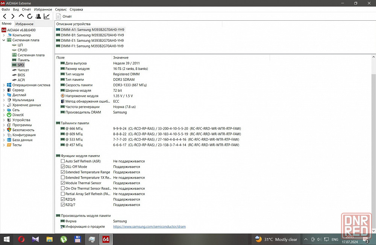The height and width of the screenshot is (245, 376).
Task: Expand the Сервер tree node
Action: click(4, 90)
